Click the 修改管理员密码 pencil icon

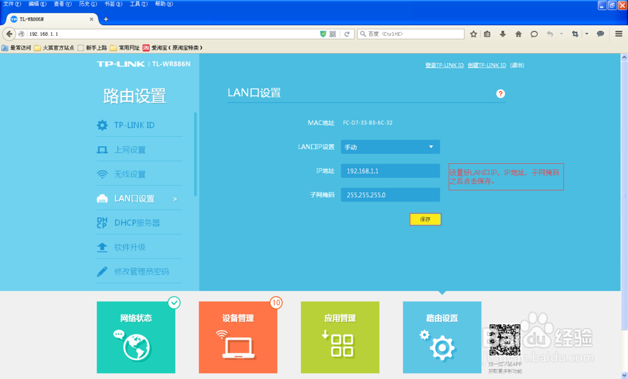click(102, 272)
